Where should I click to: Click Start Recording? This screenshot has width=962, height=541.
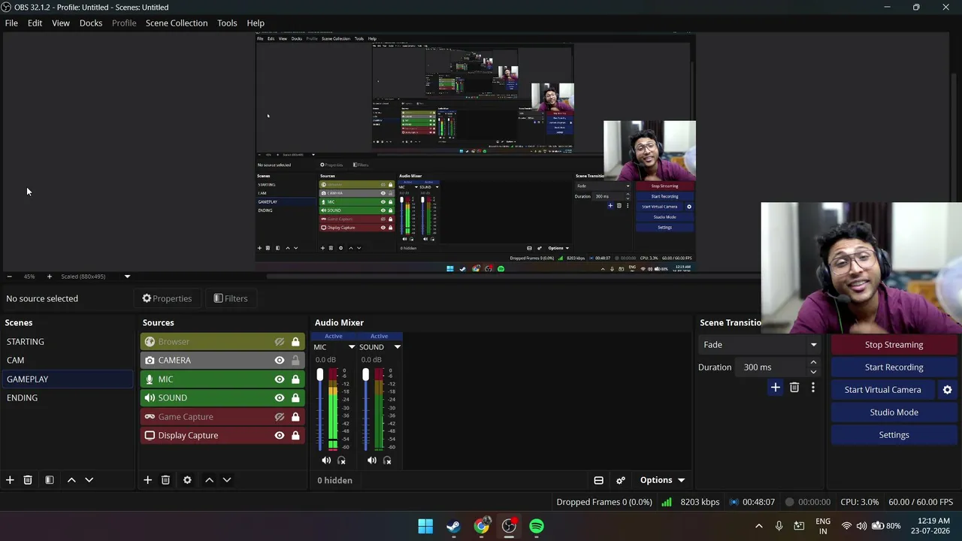[x=894, y=367]
